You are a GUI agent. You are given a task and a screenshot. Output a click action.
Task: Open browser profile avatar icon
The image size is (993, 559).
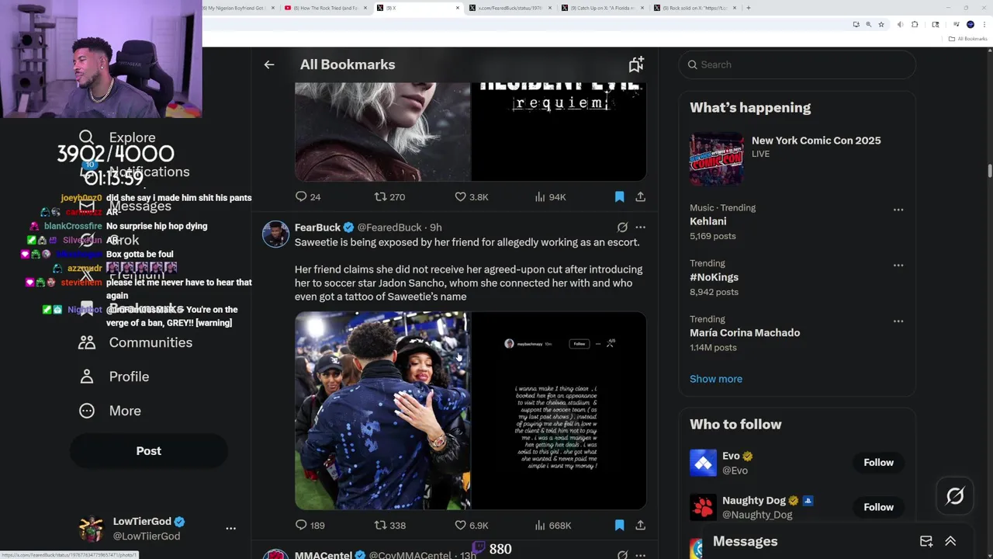pos(970,24)
